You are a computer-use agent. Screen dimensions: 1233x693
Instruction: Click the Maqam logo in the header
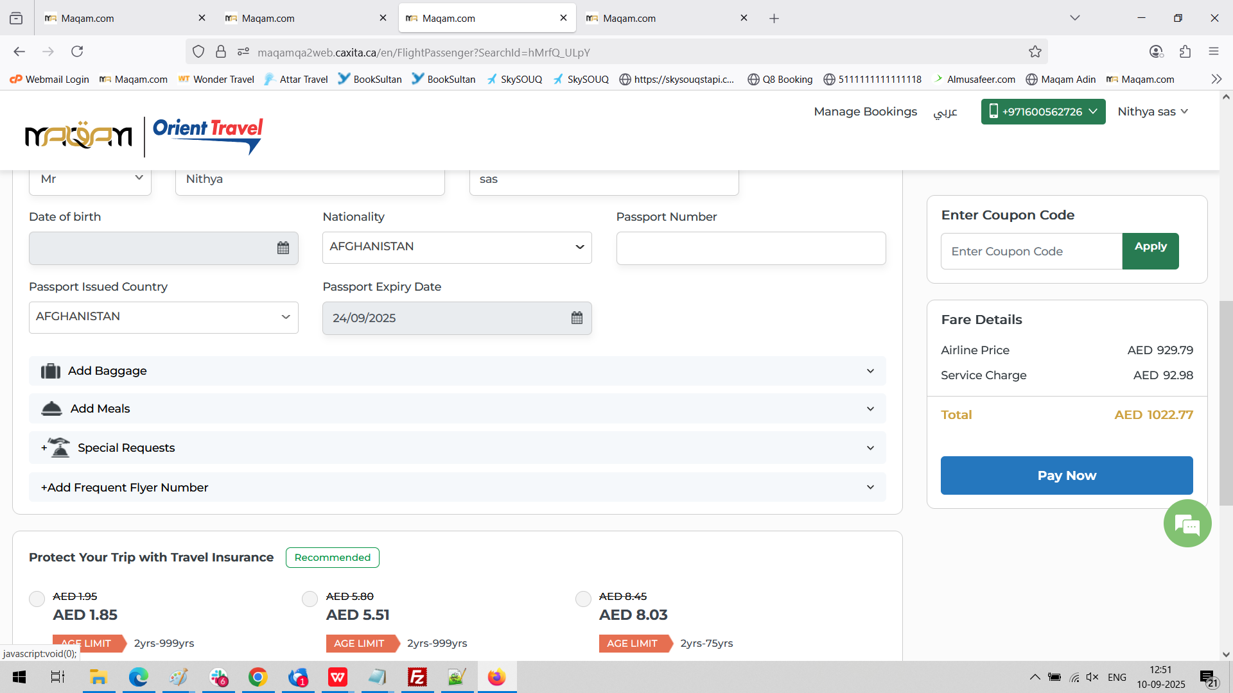[78, 135]
